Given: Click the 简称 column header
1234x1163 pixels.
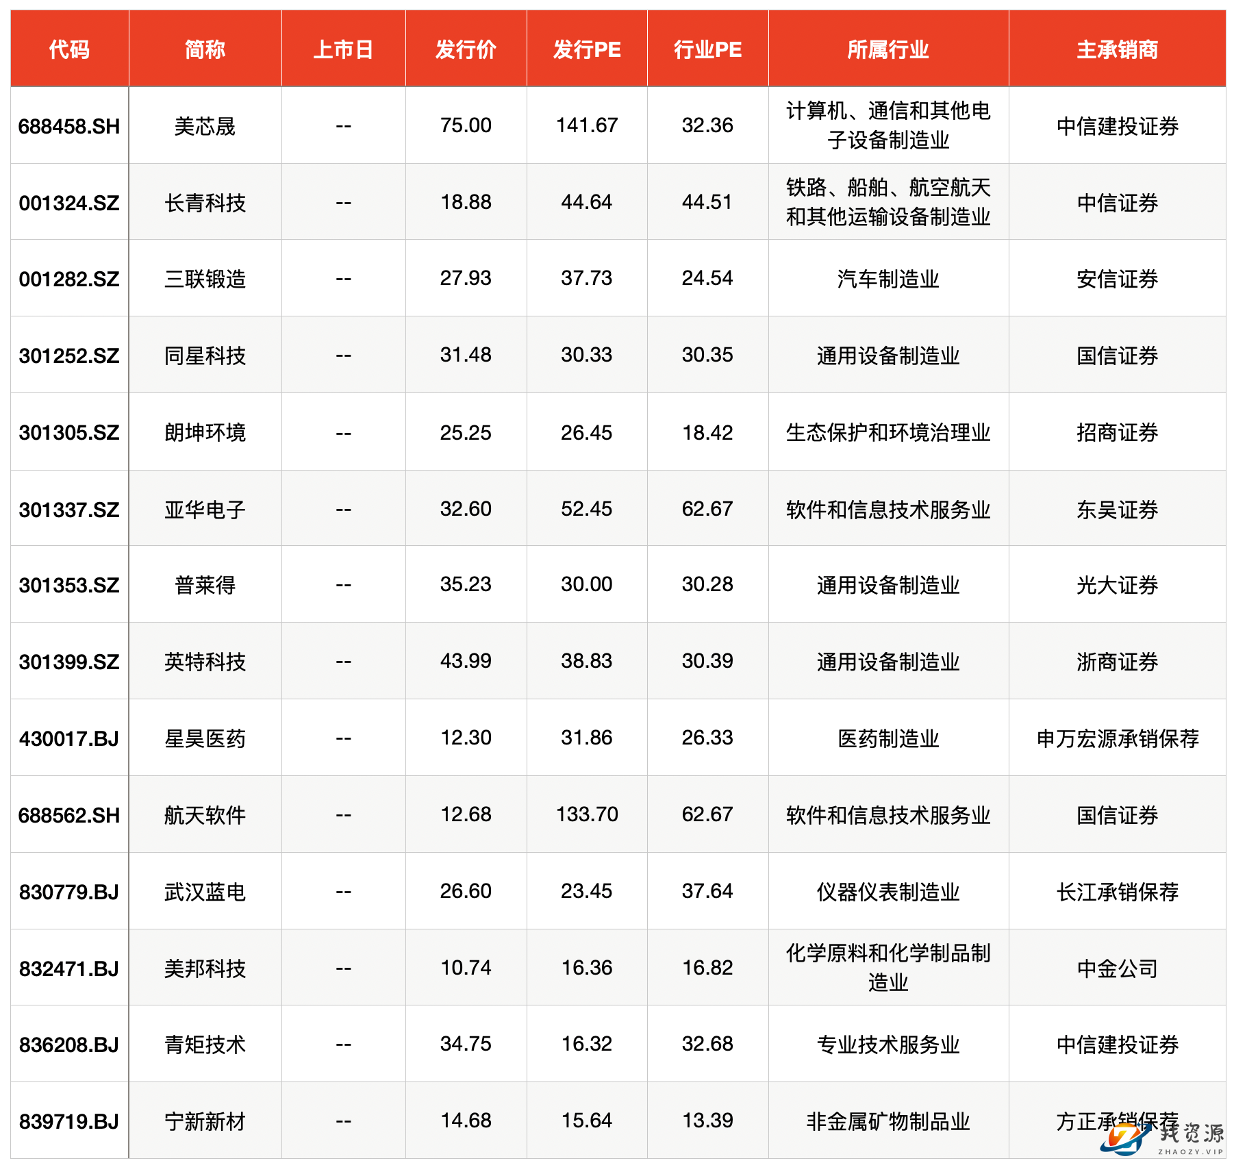Looking at the screenshot, I should pos(205,49).
